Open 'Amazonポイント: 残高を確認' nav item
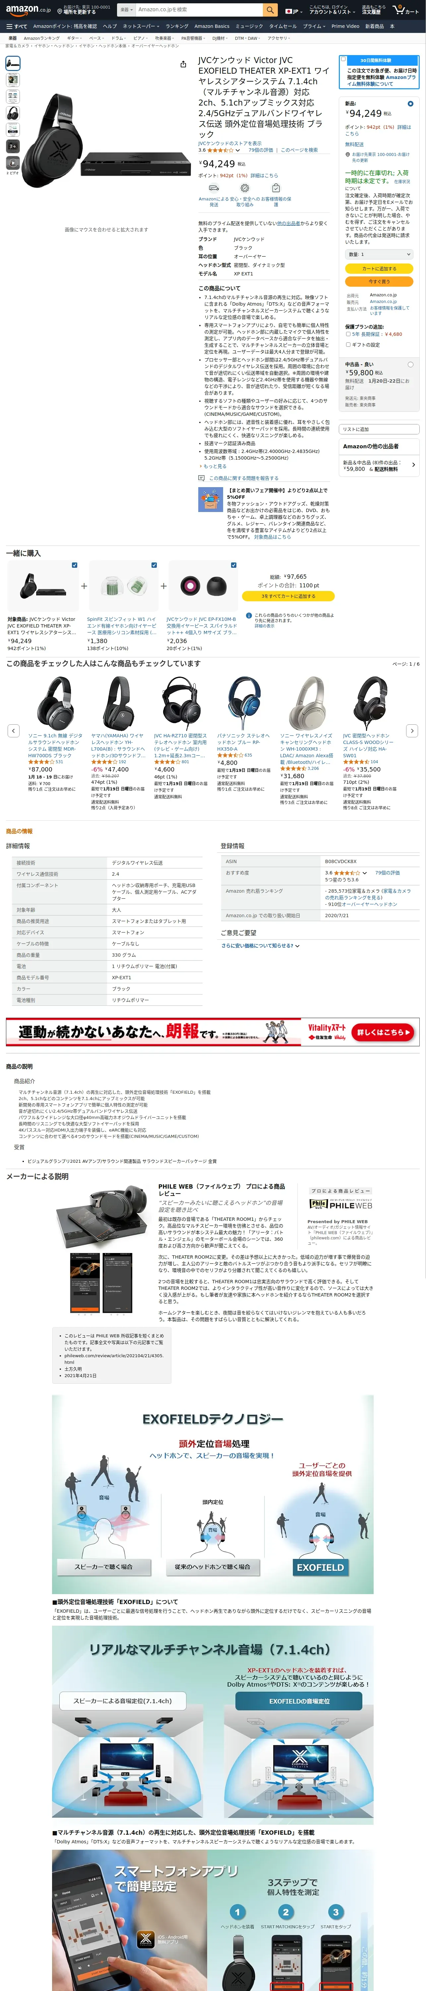The height and width of the screenshot is (1991, 426). (x=65, y=26)
